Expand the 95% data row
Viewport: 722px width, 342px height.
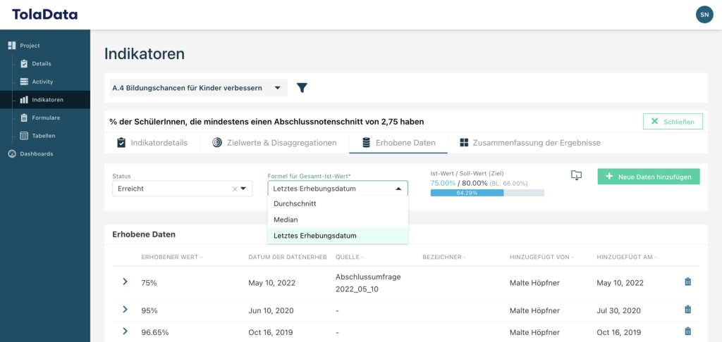click(x=125, y=310)
